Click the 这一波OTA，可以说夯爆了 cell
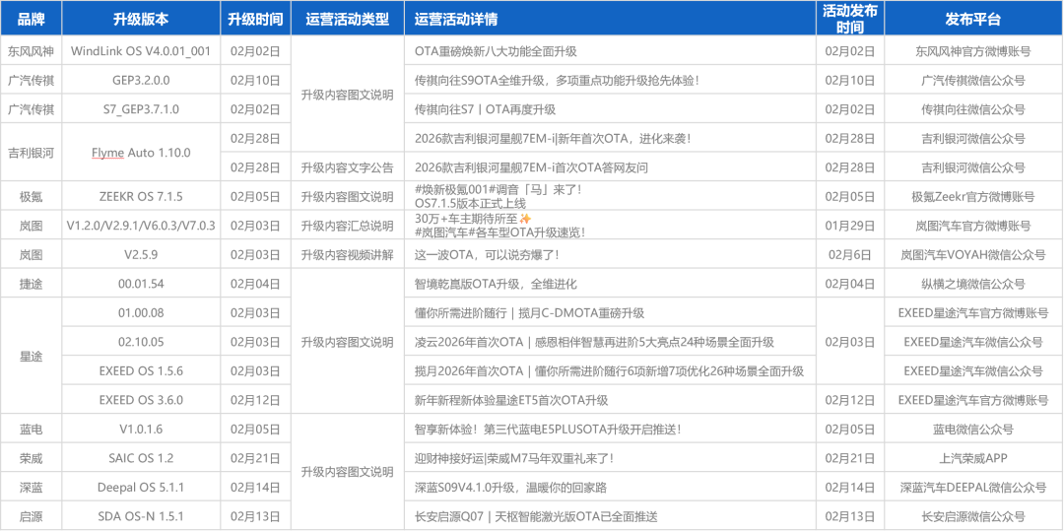Screen dimensions: 1064x531 tap(610, 255)
